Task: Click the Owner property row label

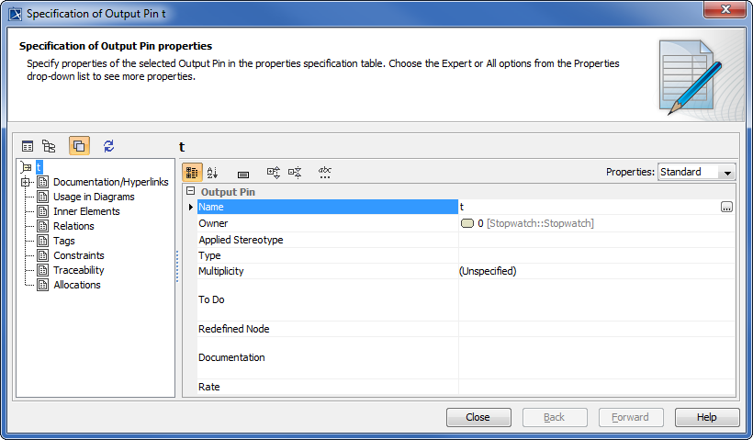Action: pyautogui.click(x=213, y=223)
